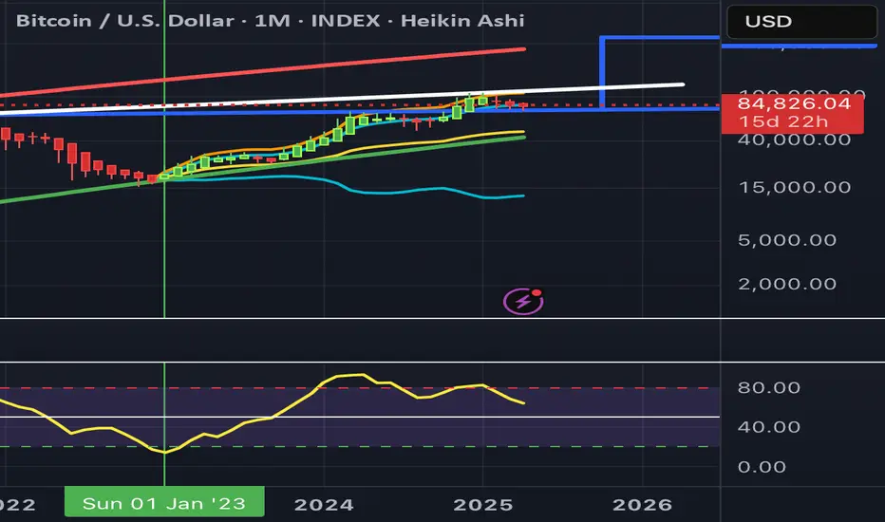Click the 40,000.00 price axis label
This screenshot has width=885, height=522.
point(794,140)
